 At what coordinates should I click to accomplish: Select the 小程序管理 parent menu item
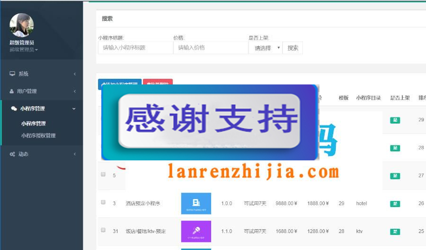42,108
